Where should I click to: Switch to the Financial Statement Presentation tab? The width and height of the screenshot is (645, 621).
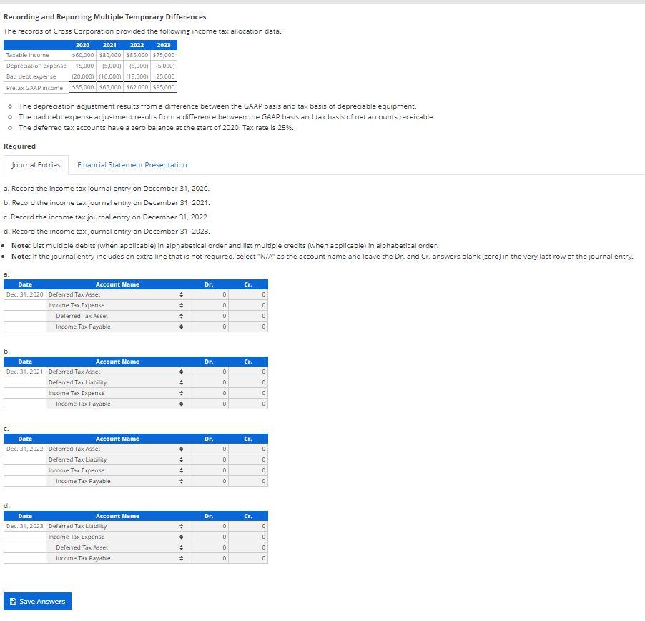click(x=132, y=164)
